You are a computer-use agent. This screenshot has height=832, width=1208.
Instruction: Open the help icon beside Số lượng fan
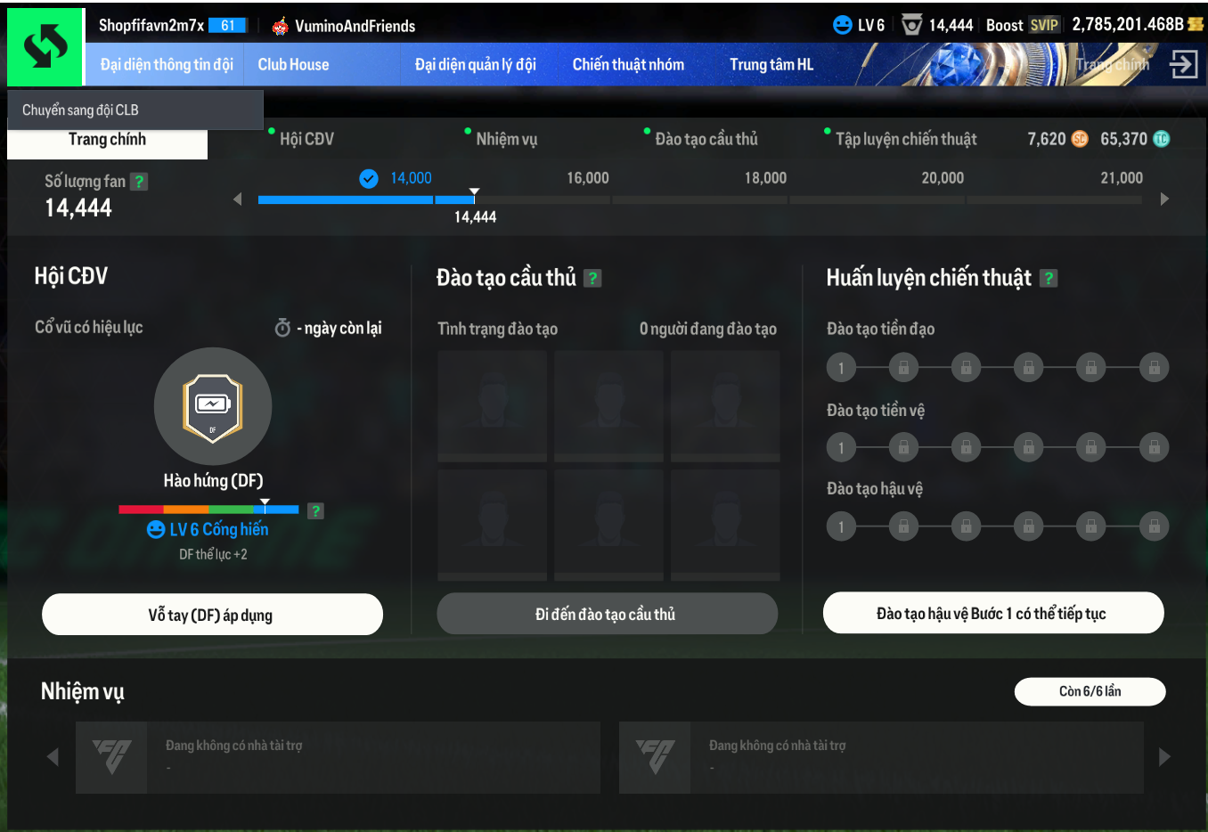click(139, 182)
